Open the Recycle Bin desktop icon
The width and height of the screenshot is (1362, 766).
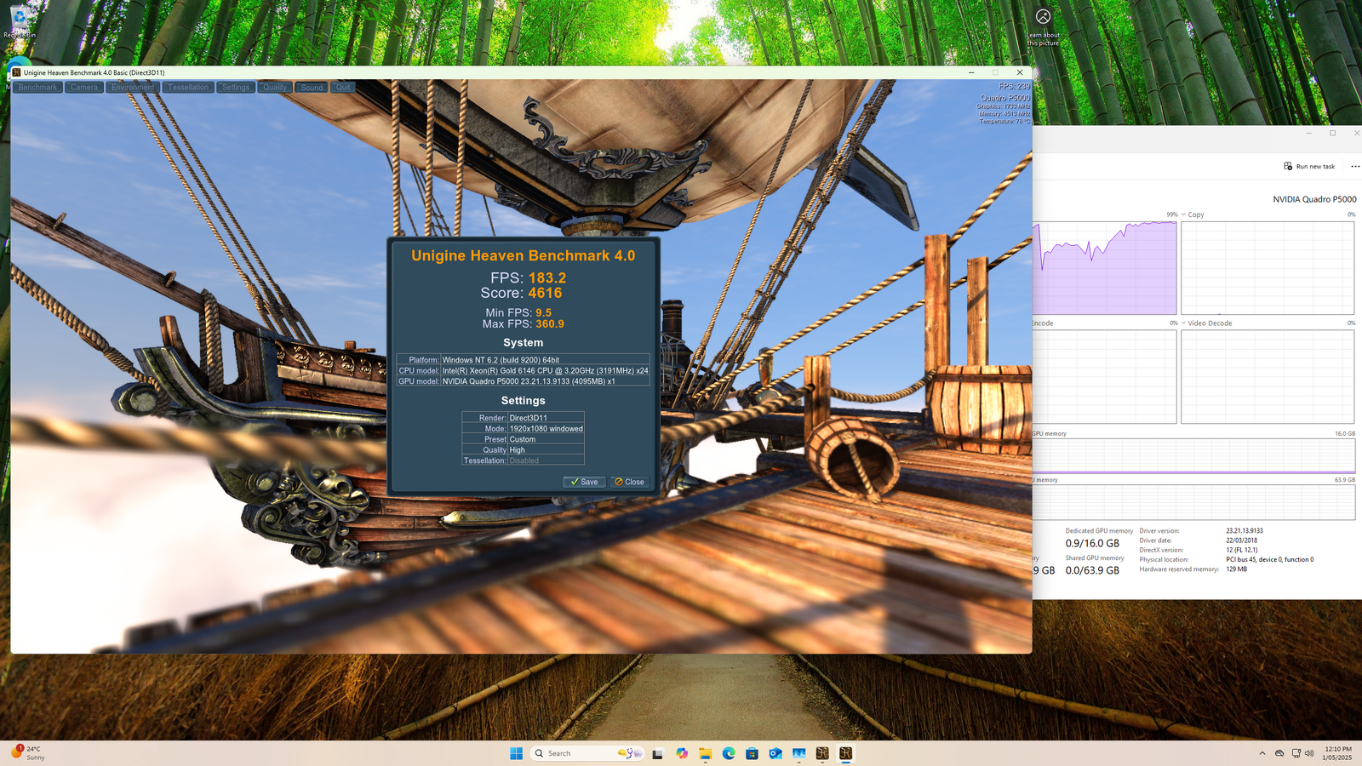(19, 24)
